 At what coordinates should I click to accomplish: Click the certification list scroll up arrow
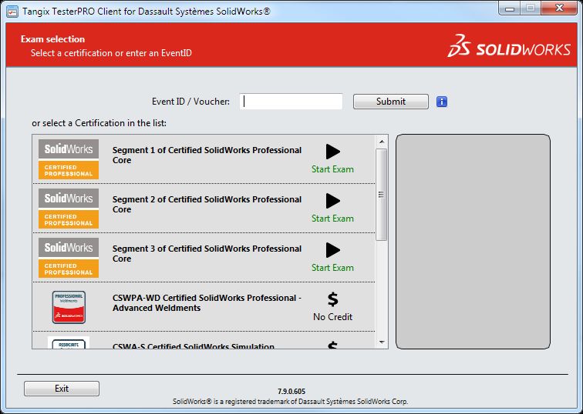382,142
